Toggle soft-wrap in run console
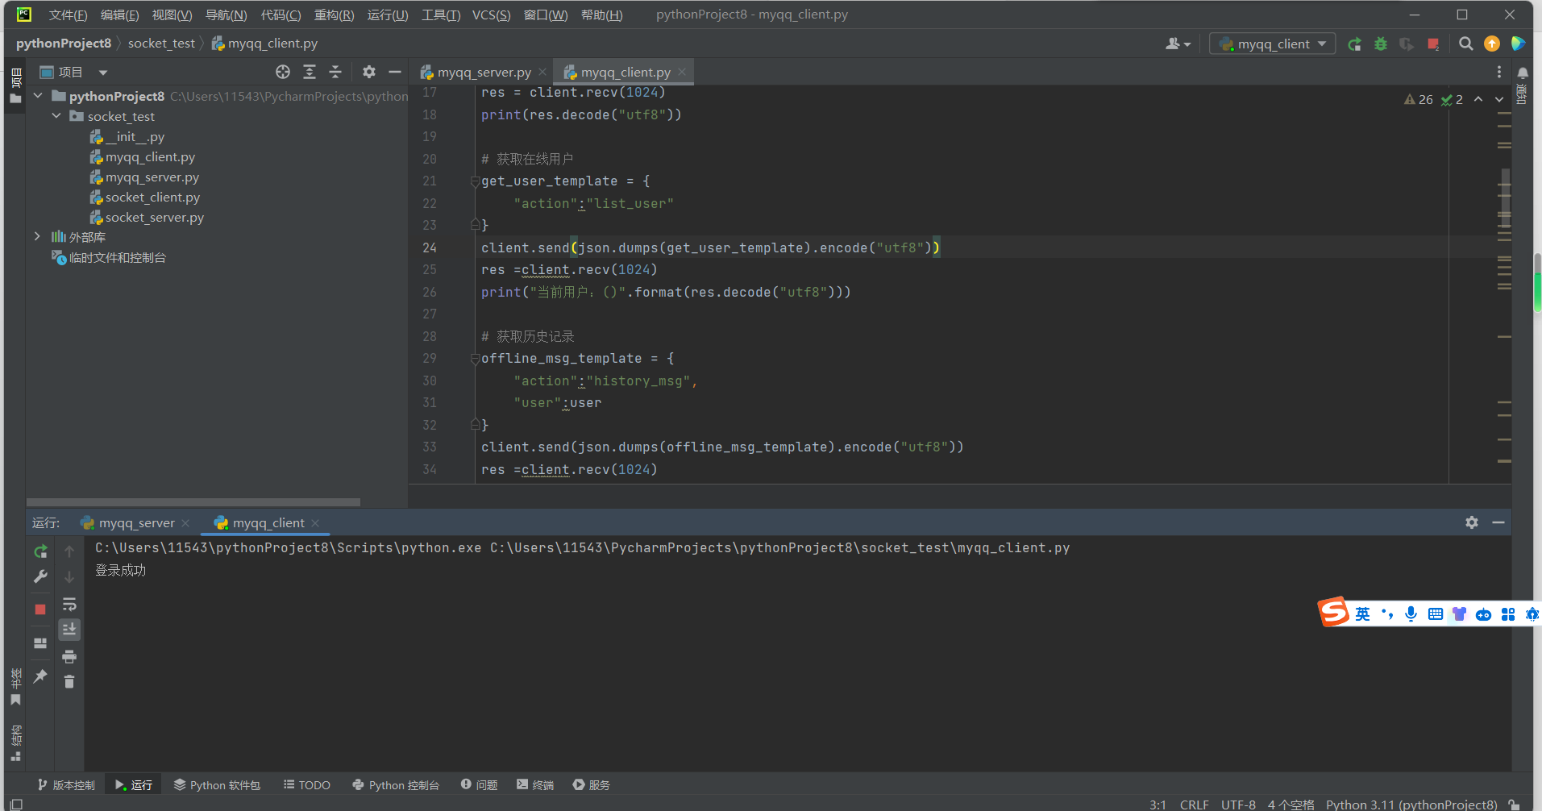 [69, 605]
